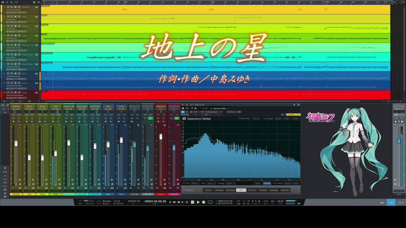Solo the Vocal track in track list
The height and width of the screenshot is (228, 406).
pyautogui.click(x=12, y=92)
